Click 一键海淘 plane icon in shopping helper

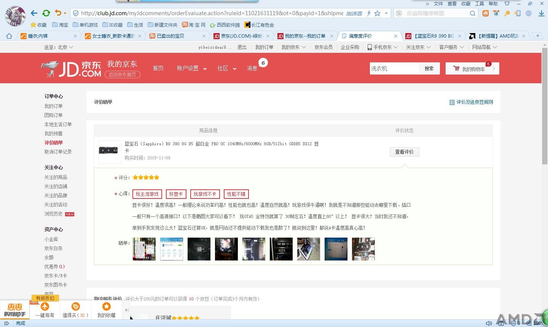pyautogui.click(x=45, y=306)
